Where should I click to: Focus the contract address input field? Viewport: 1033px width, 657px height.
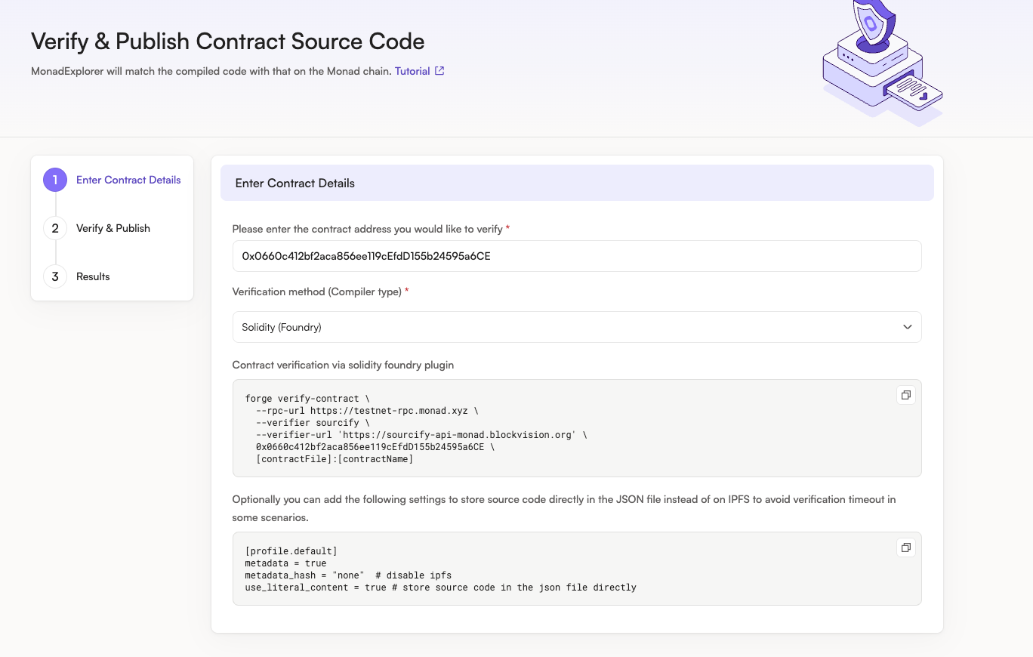(x=577, y=256)
